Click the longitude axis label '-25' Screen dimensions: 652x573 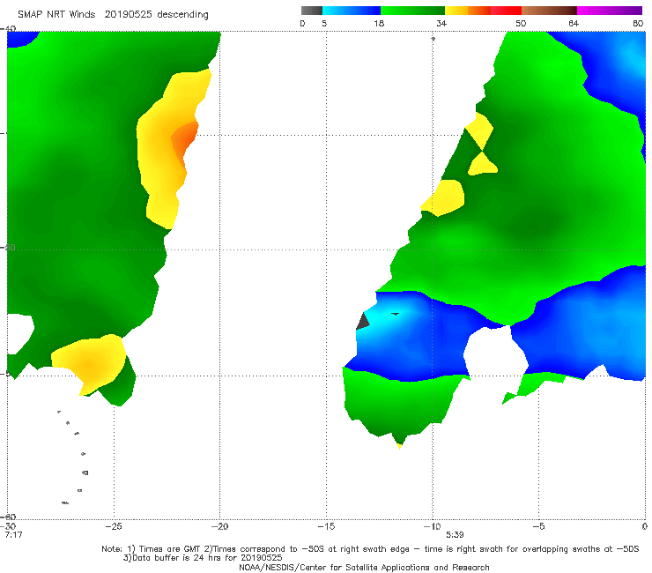pos(114,526)
